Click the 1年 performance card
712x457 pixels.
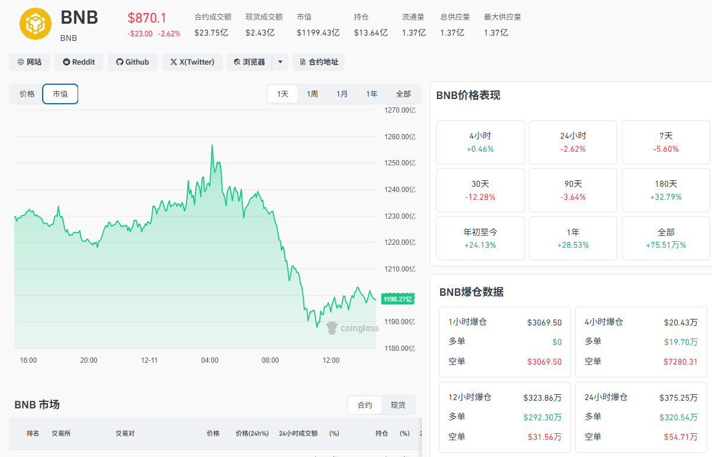coord(573,238)
